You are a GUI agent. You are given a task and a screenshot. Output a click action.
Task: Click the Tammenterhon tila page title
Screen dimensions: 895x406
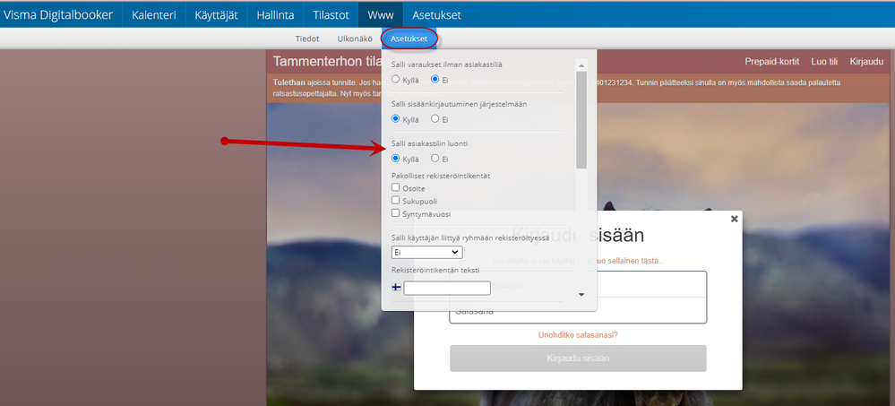coord(326,61)
